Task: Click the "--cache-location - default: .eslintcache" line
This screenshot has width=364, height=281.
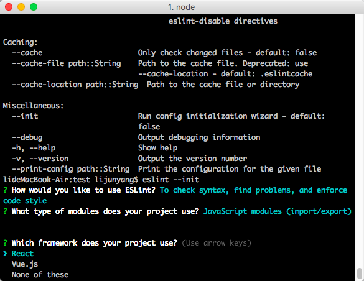Action: coord(225,74)
